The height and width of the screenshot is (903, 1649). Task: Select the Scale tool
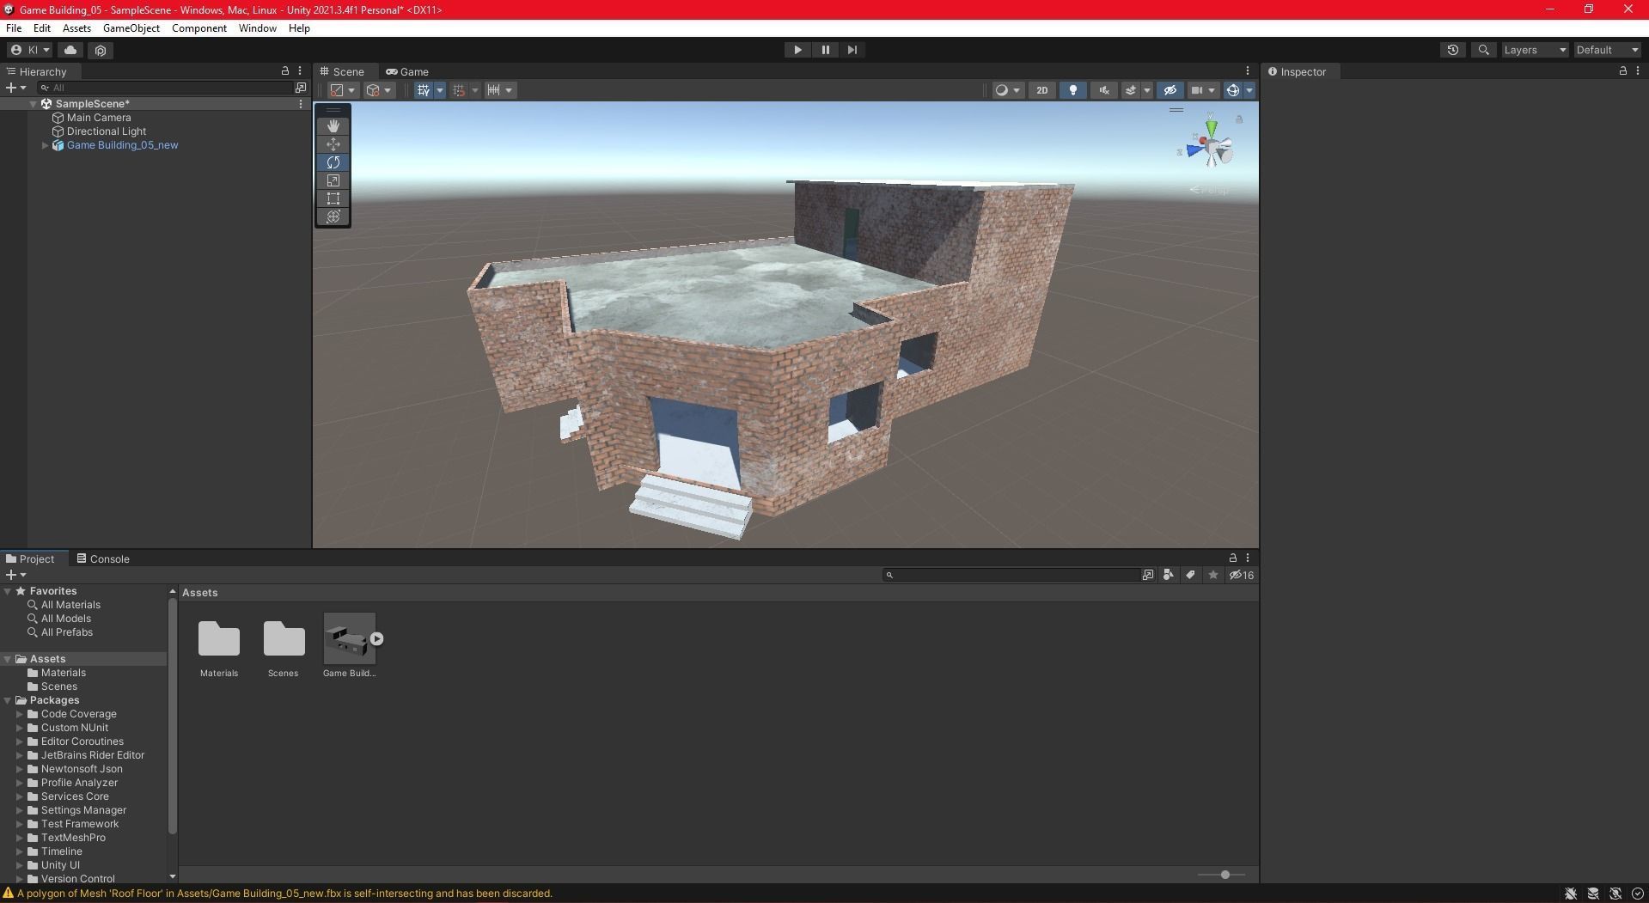click(x=333, y=180)
